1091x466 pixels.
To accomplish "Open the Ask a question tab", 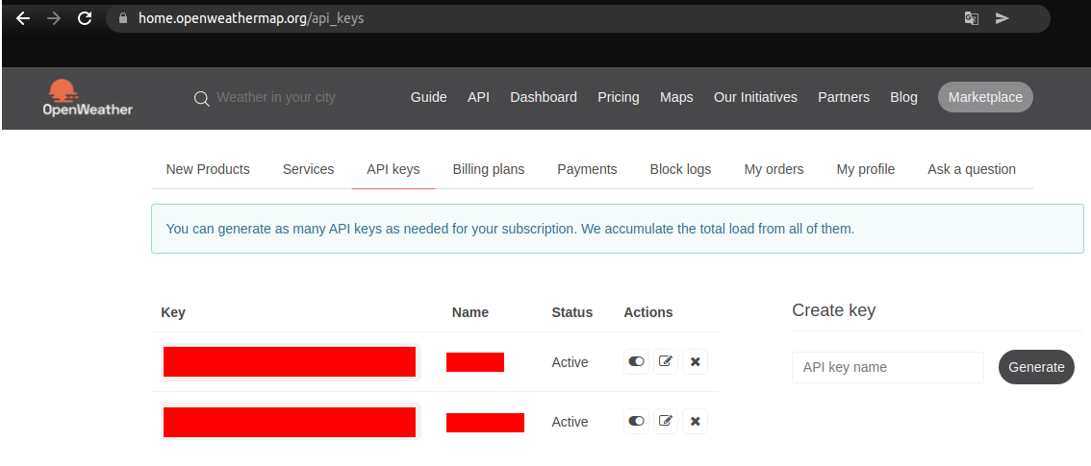I will point(972,169).
